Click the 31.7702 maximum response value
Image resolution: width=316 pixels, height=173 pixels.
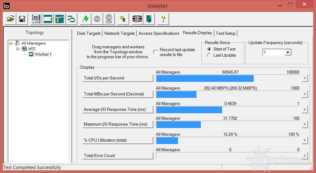(x=230, y=119)
